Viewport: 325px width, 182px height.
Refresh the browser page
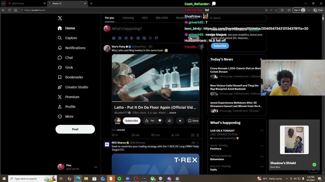tap(9, 10)
